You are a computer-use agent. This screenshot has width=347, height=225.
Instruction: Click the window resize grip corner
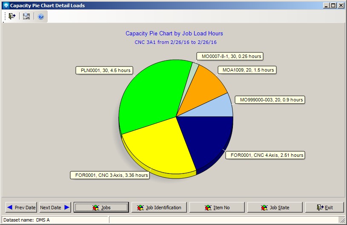click(342, 220)
